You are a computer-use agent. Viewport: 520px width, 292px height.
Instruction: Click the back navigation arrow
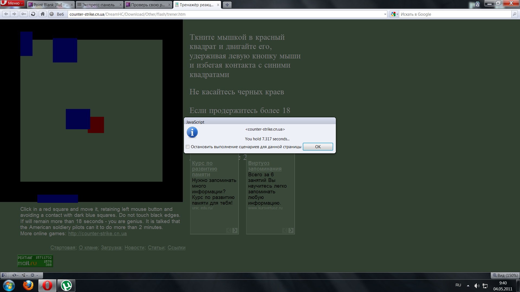tap(6, 14)
